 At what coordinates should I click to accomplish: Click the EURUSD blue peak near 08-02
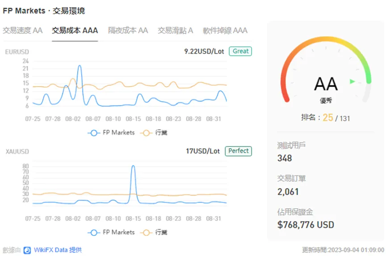[x=80, y=66]
